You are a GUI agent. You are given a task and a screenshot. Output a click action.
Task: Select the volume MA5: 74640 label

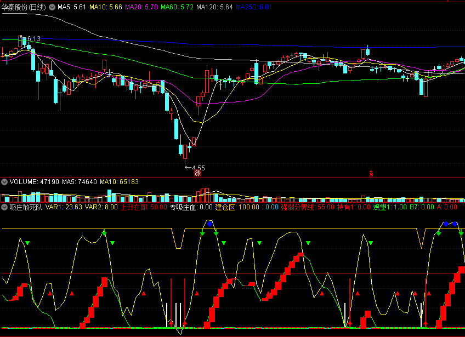(x=80, y=182)
